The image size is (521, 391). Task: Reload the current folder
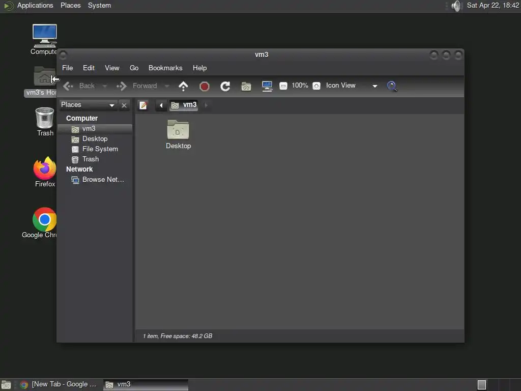click(x=225, y=86)
